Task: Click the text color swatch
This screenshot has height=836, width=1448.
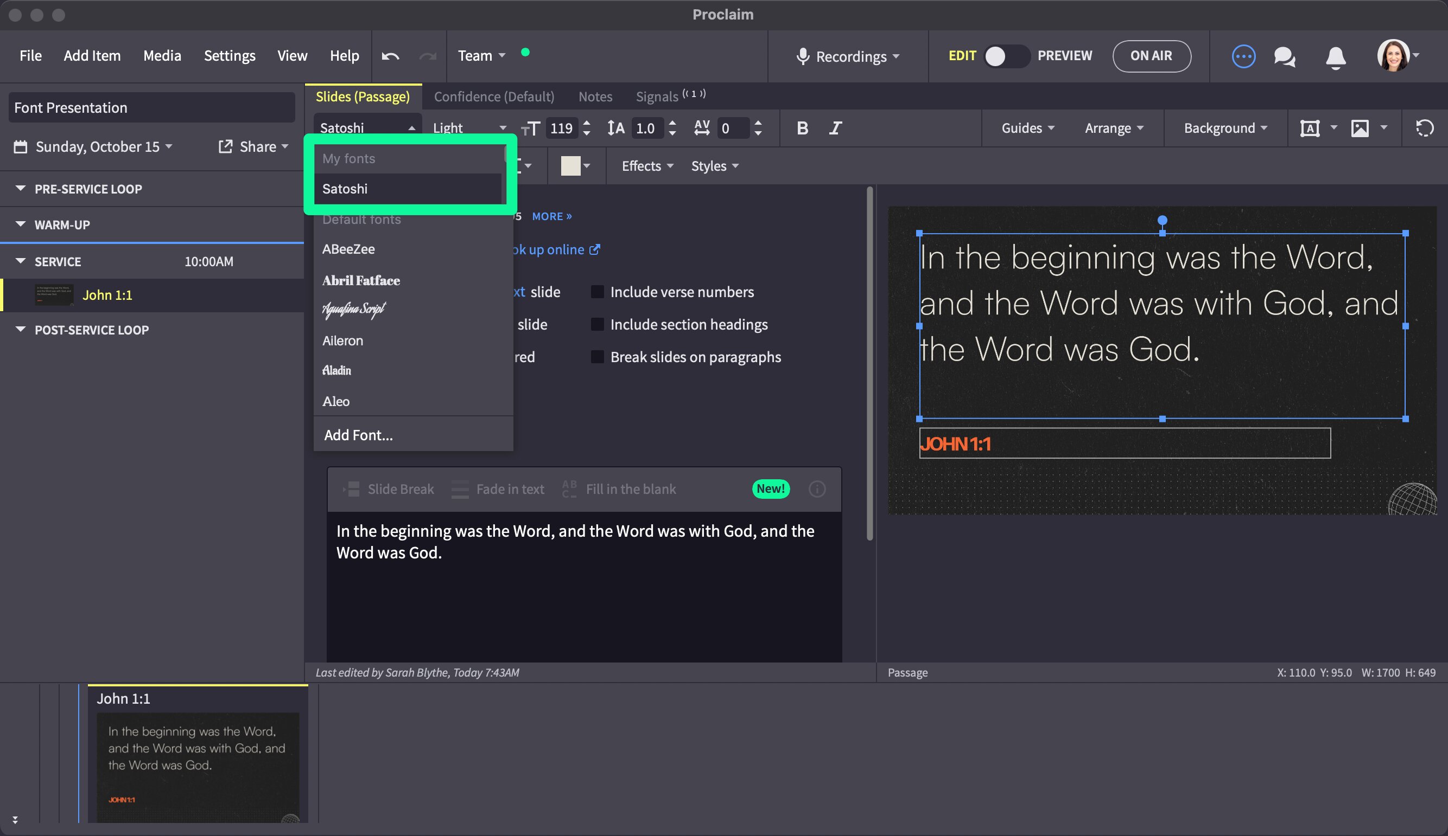Action: pyautogui.click(x=570, y=166)
